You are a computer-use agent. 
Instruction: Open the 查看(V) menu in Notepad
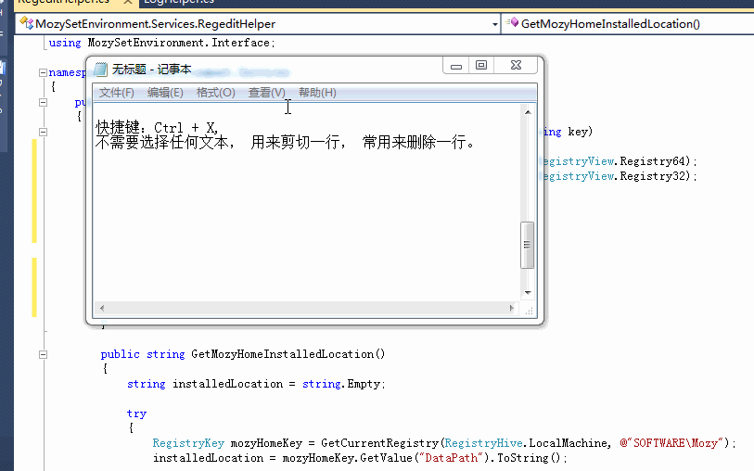[x=266, y=93]
